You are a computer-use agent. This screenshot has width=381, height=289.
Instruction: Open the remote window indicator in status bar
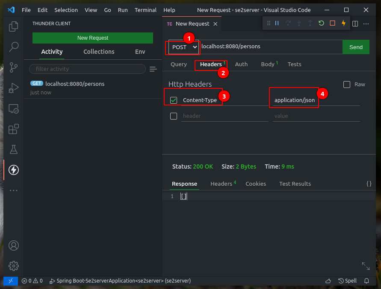pyautogui.click(x=10, y=281)
